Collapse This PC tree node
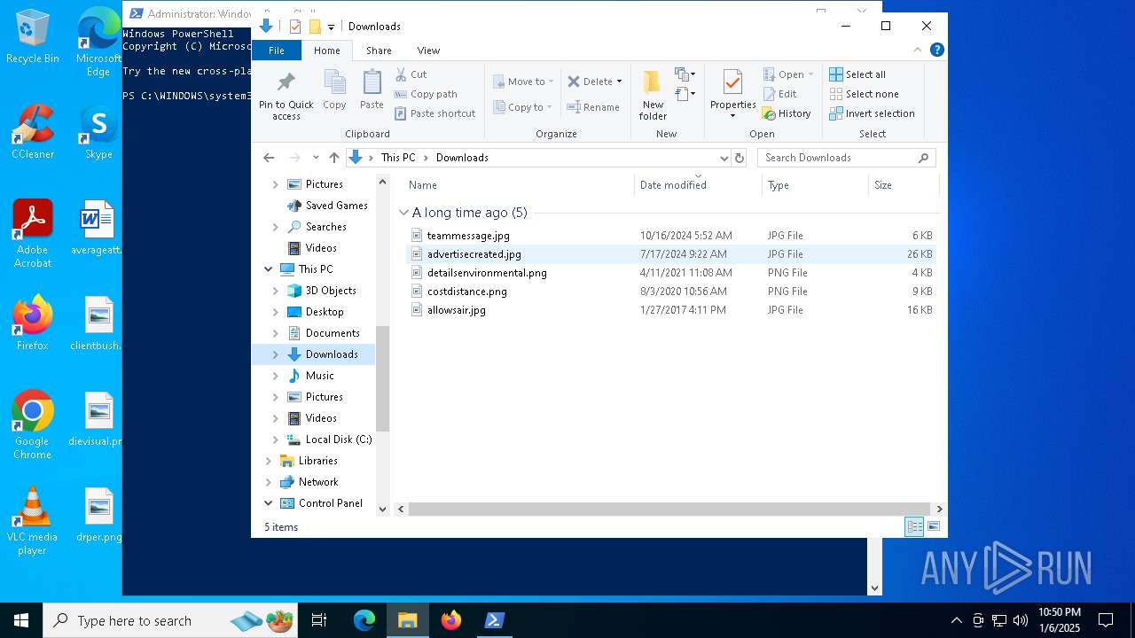 click(x=269, y=269)
